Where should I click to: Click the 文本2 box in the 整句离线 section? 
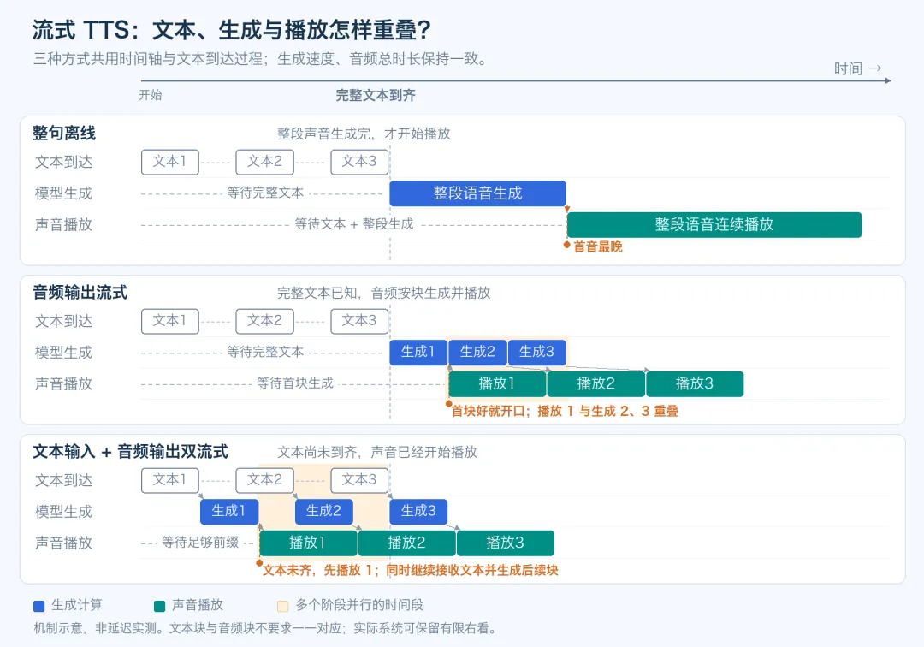pos(264,162)
